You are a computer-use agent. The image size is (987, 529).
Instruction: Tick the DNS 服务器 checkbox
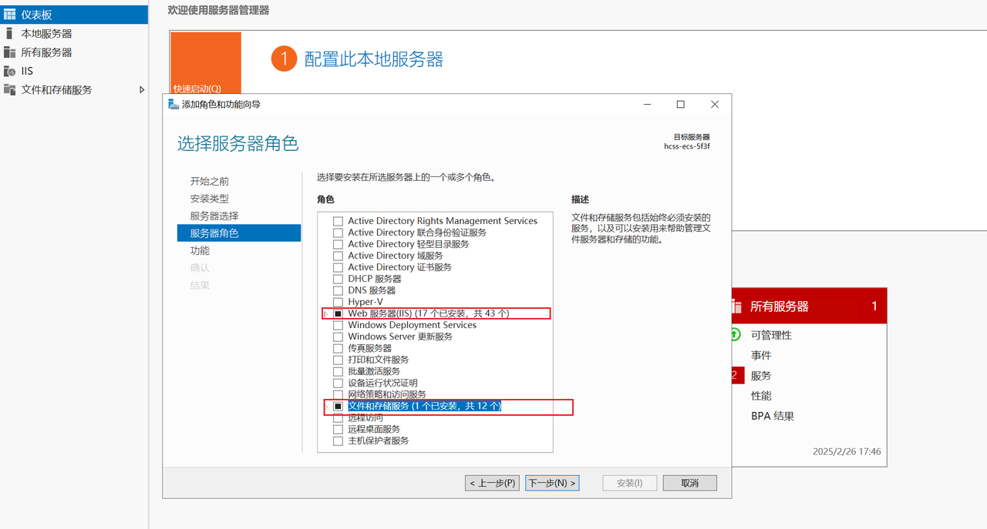point(338,290)
